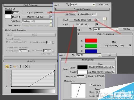
Task: Click the black Shaded color swatch in Falloff
Action: click(8, 13)
